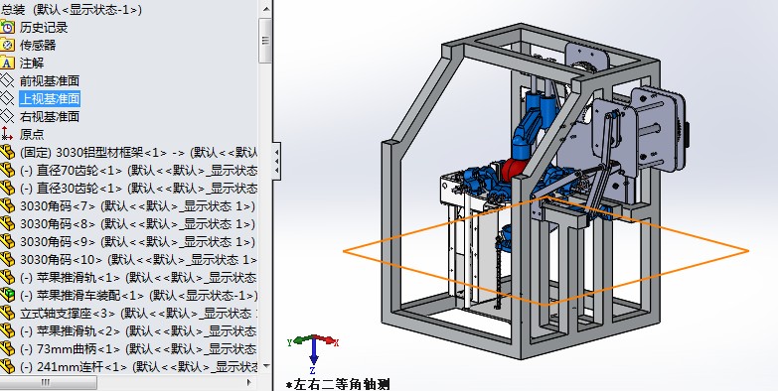Click the 立式轴支撑座<3> part icon
The width and height of the screenshot is (778, 391).
[7, 313]
